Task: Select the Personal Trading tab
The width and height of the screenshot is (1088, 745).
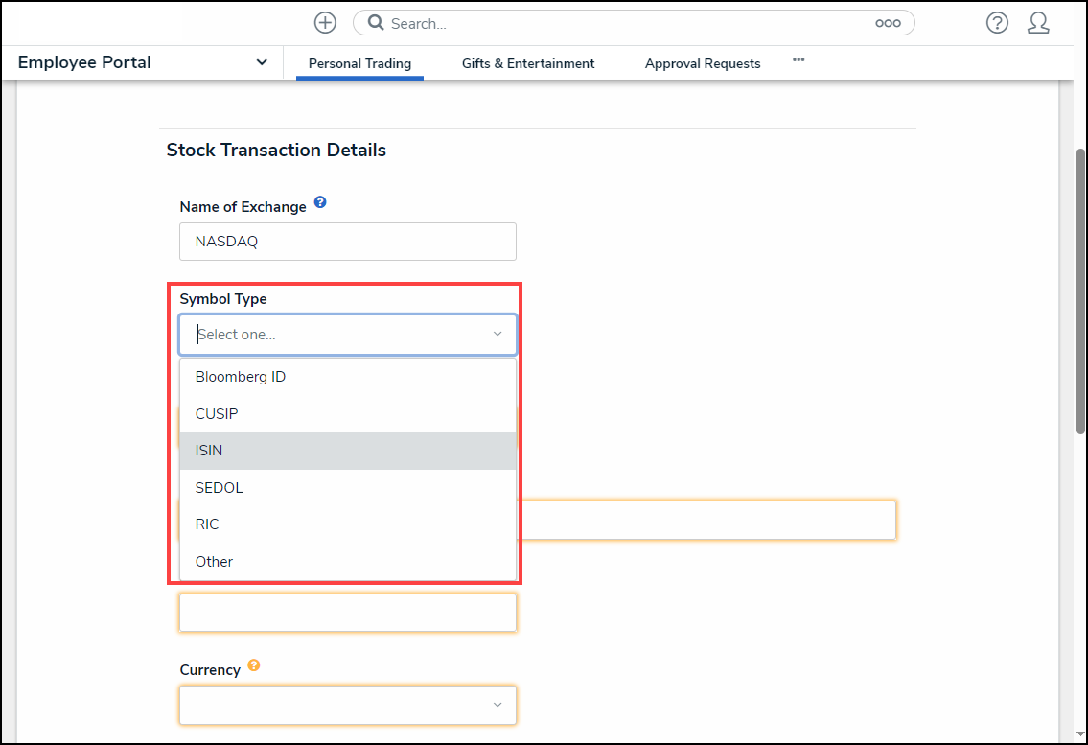Action: point(359,63)
